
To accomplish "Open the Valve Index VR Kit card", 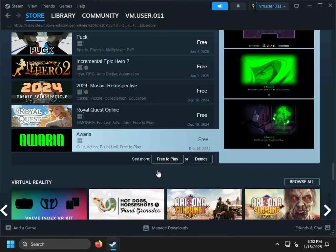I will pos(49,204).
